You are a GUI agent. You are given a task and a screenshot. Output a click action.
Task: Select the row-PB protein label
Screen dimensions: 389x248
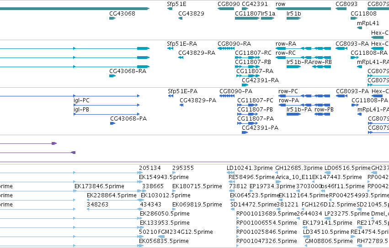pyautogui.click(x=324, y=110)
